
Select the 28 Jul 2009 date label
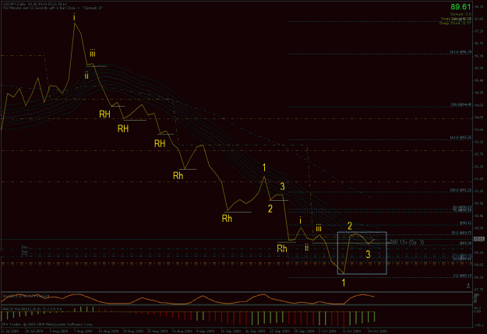tap(34, 331)
